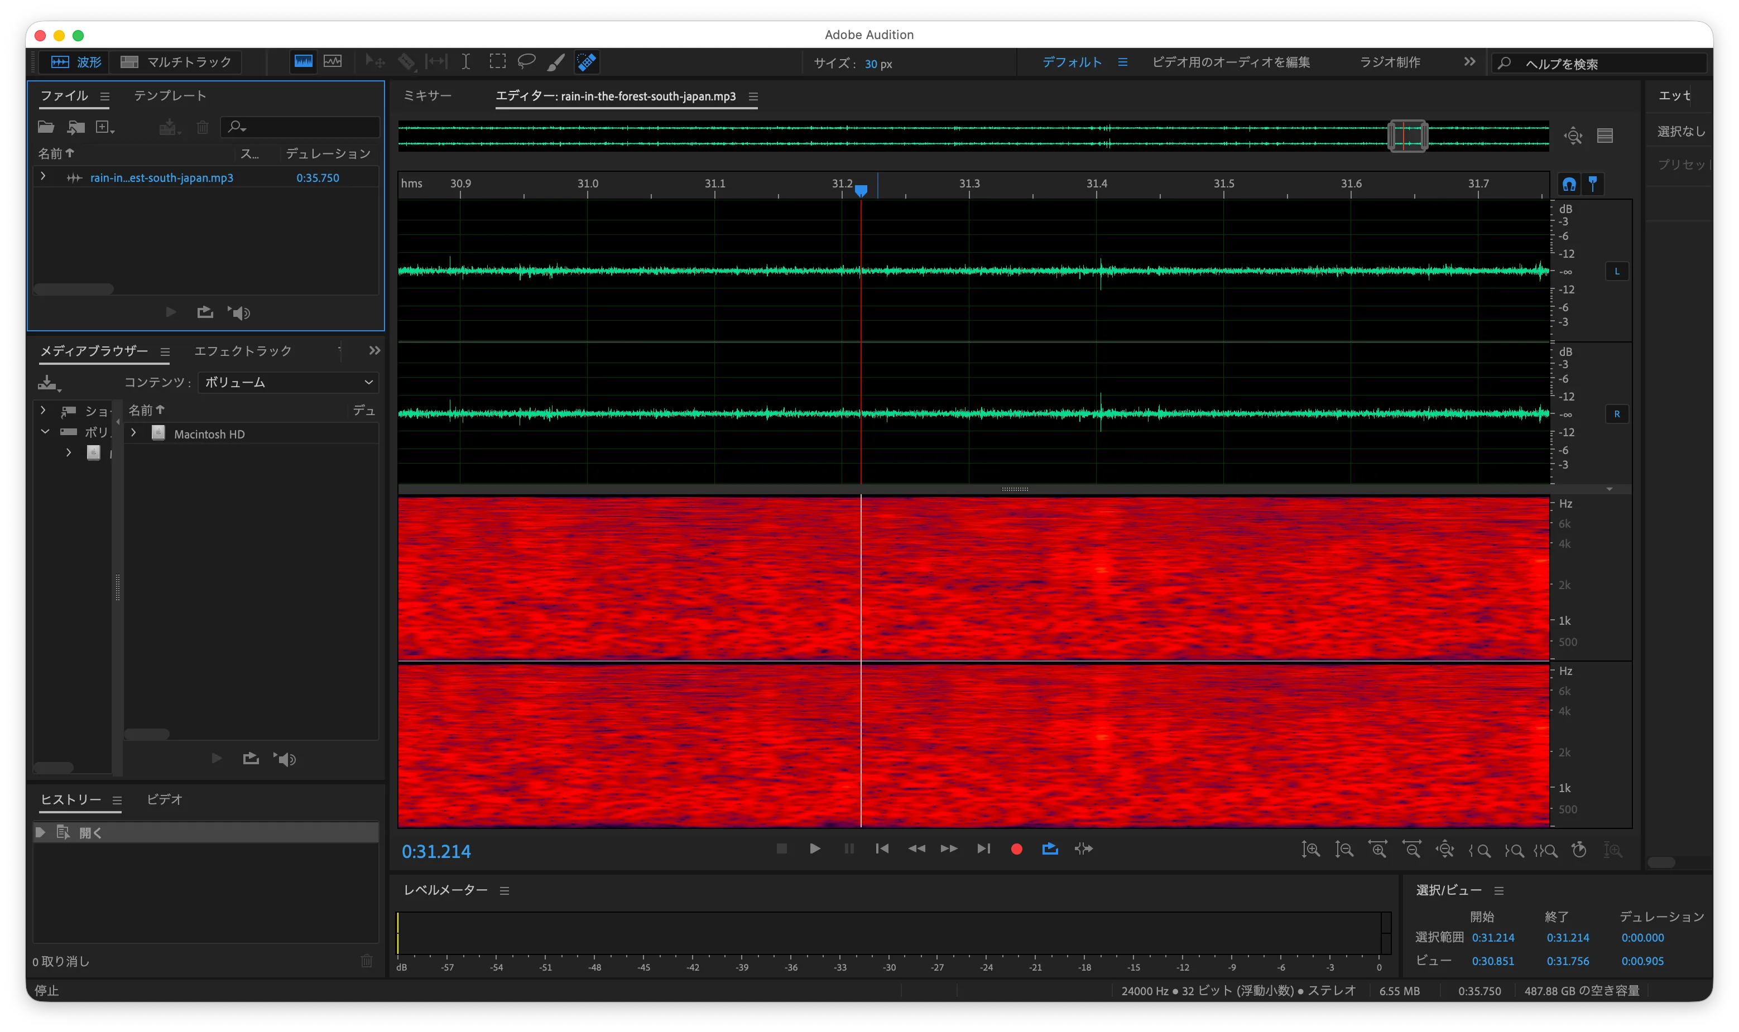Select the Razor tool
Viewport: 1739px width, 1032px height.
406,62
